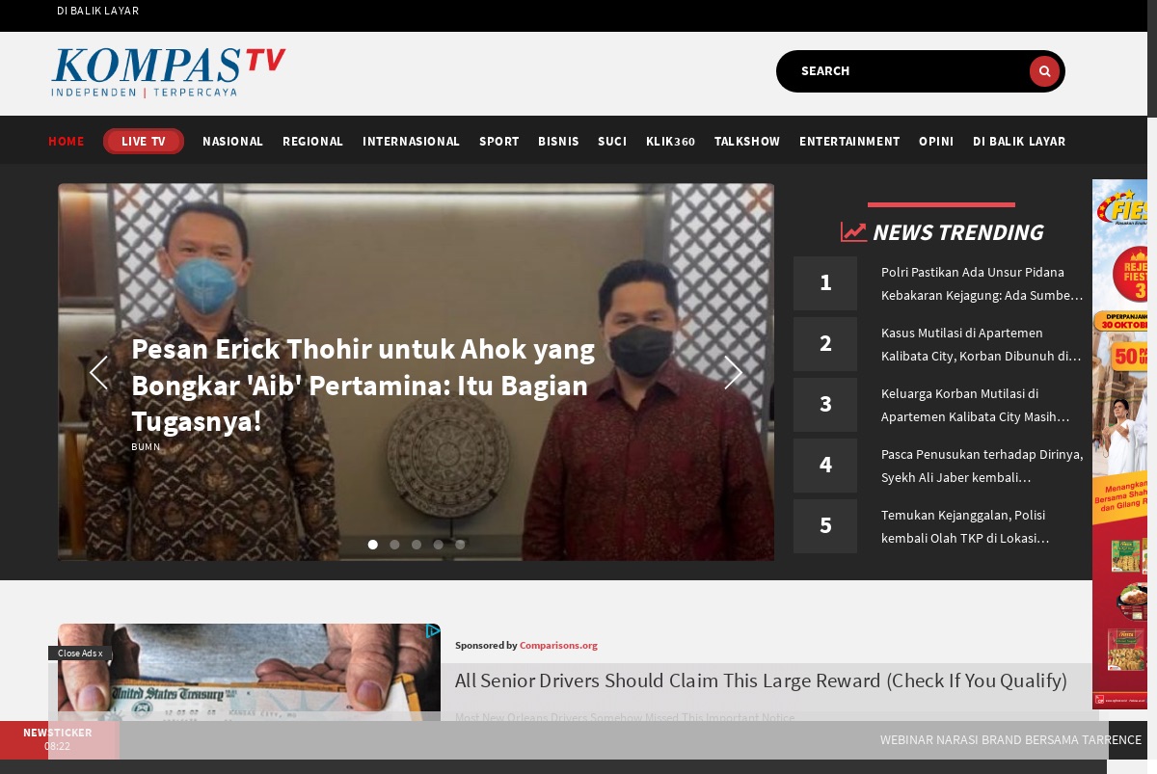Click the US Treasury check ad image
This screenshot has width=1157, height=774.
(249, 672)
